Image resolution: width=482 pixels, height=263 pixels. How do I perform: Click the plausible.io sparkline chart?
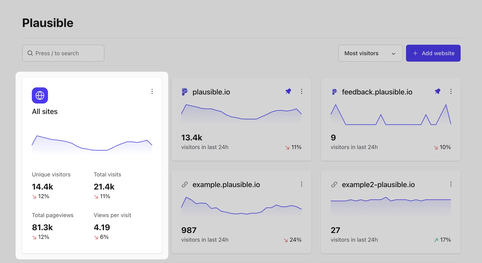(x=241, y=113)
